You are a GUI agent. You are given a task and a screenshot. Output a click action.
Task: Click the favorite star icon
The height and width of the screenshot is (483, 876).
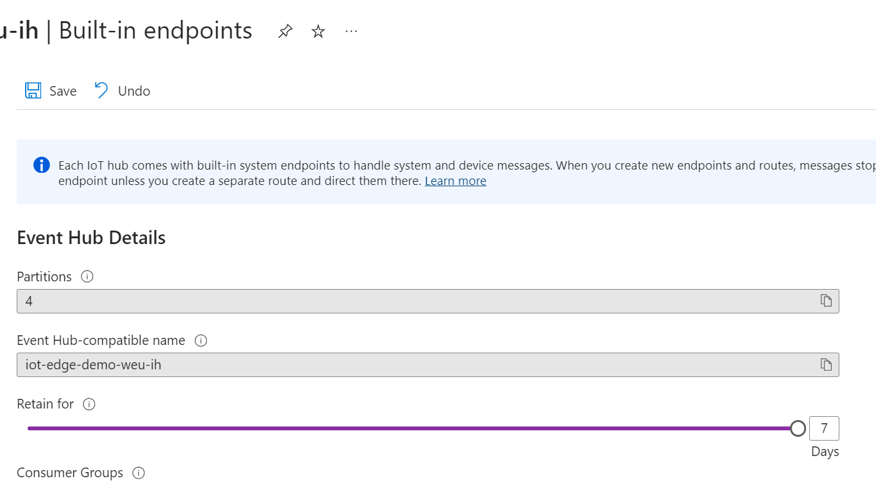(317, 30)
